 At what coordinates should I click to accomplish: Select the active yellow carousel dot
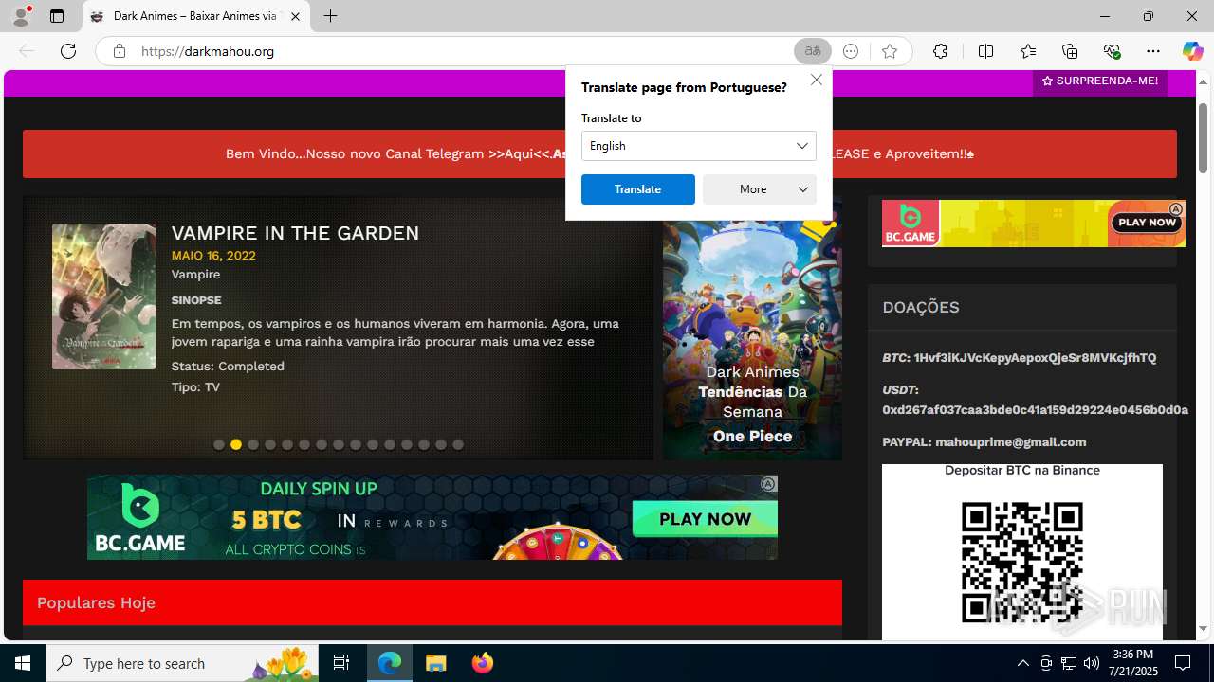pos(236,444)
